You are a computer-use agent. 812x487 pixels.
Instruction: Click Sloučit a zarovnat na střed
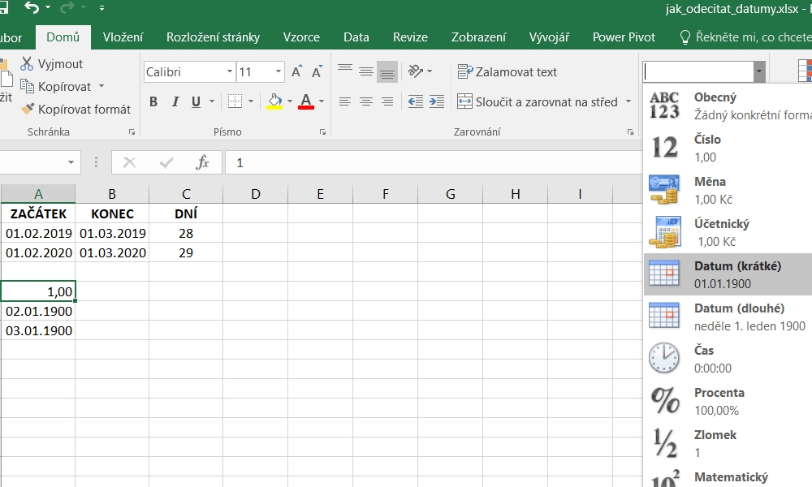coord(538,102)
